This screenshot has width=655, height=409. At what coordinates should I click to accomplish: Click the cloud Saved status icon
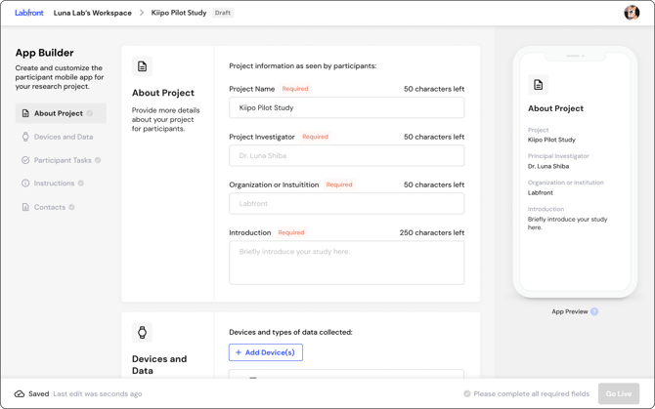click(x=20, y=393)
